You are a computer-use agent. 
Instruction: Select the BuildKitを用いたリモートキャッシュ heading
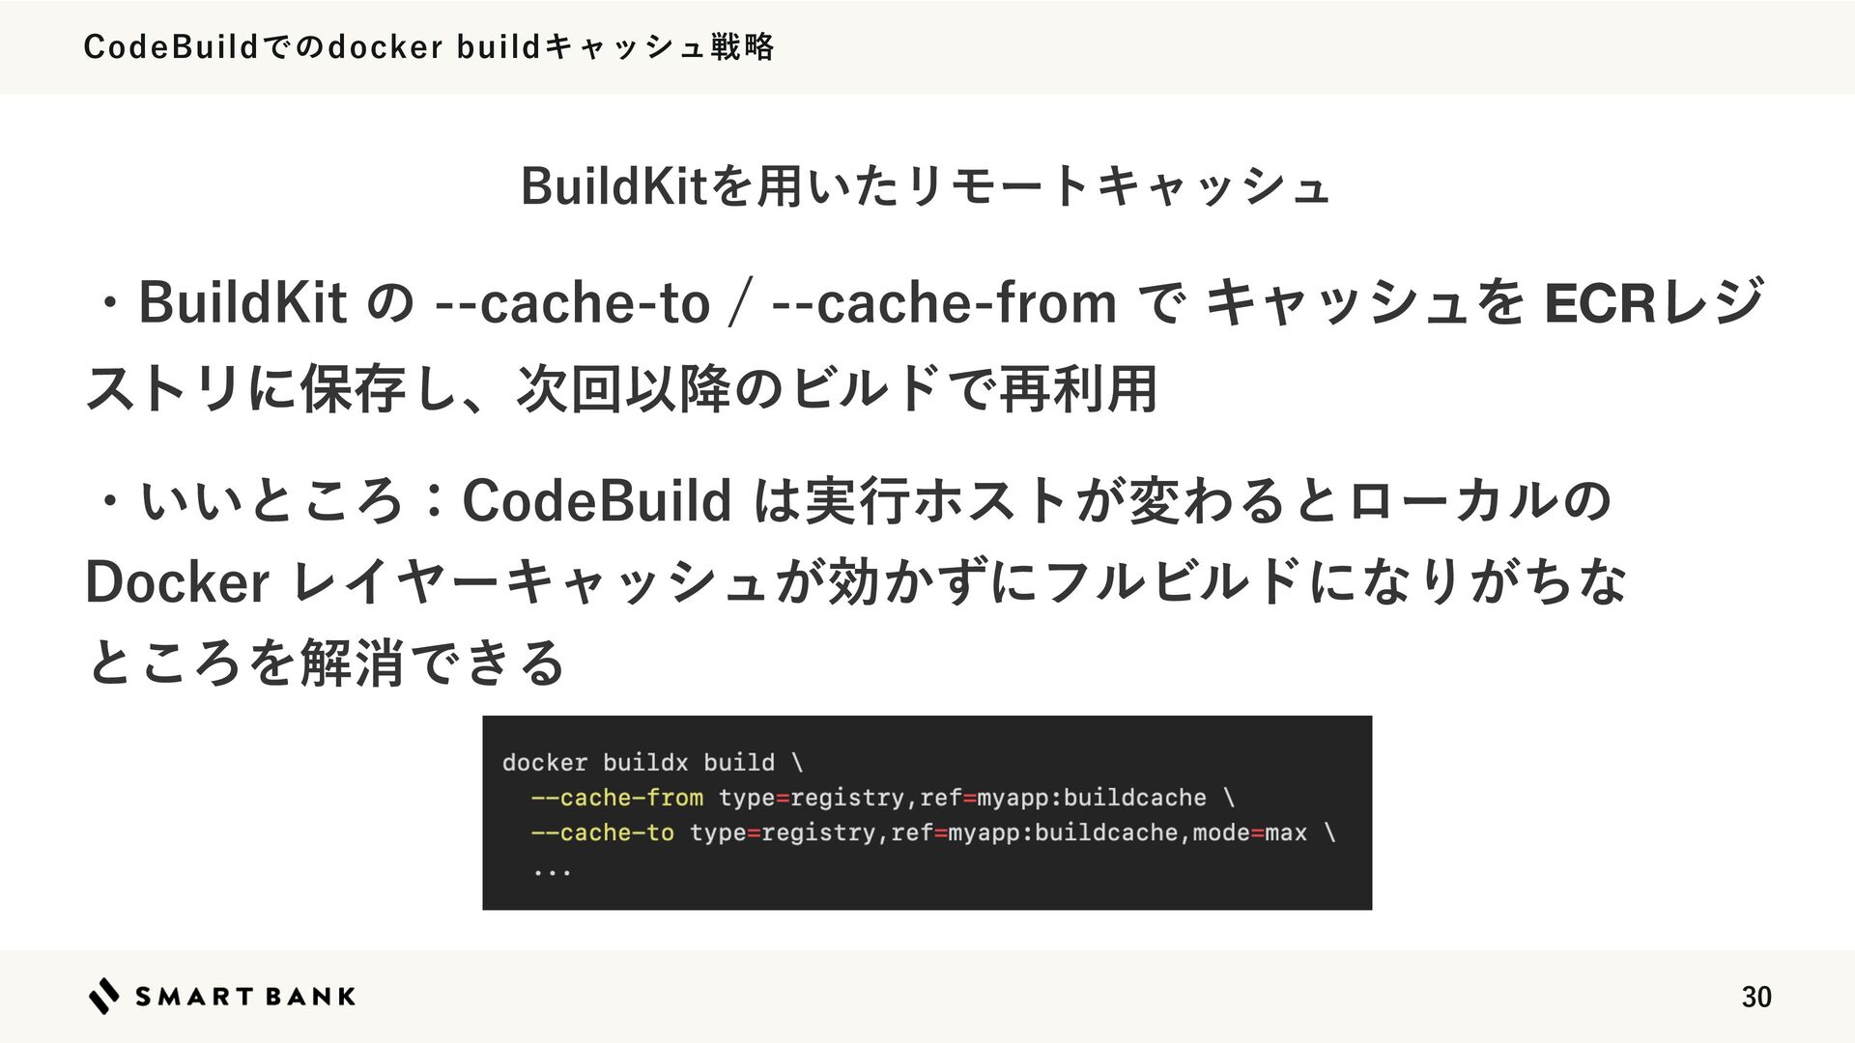(x=926, y=185)
